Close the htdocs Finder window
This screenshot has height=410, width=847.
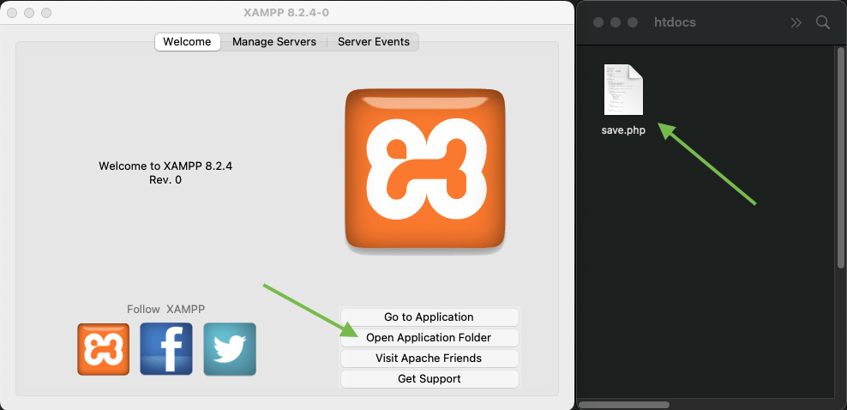[598, 22]
